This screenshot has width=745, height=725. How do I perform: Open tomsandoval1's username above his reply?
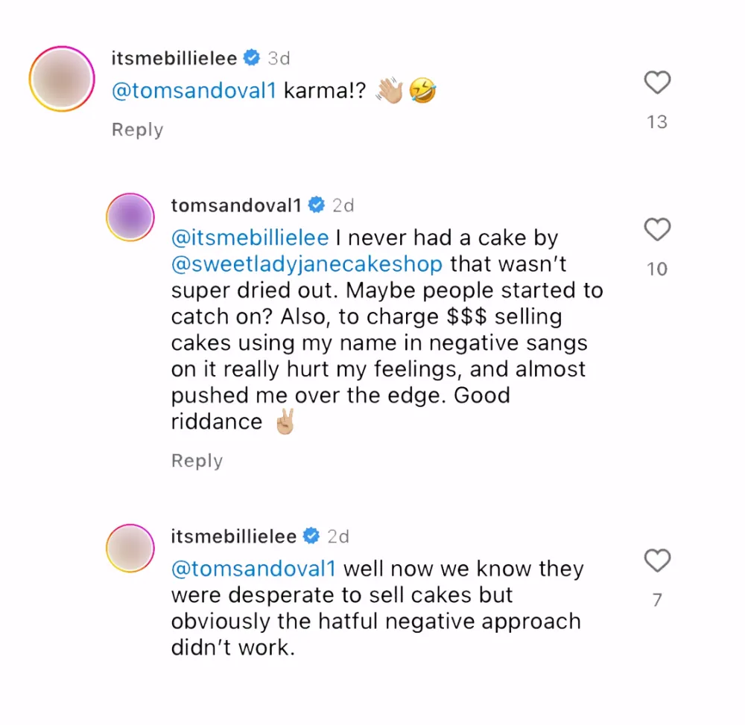pos(235,205)
